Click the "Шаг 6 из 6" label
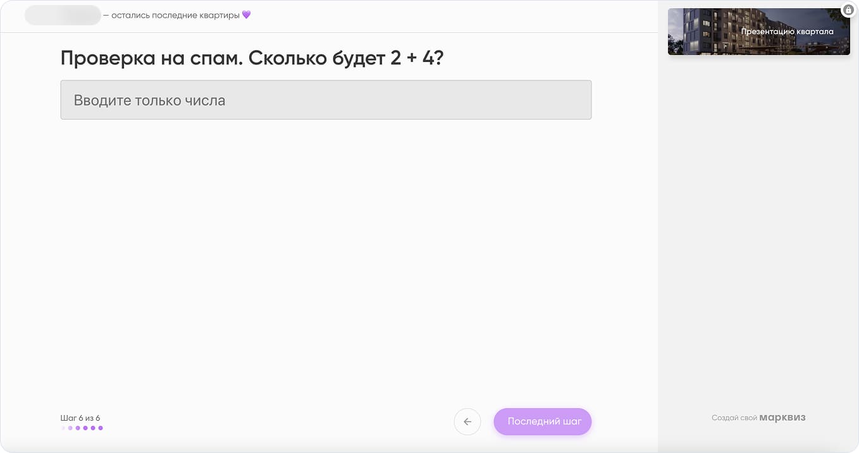 point(80,418)
